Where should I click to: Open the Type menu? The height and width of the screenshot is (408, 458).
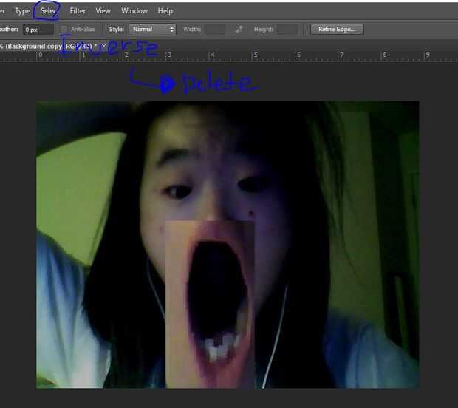coord(23,11)
